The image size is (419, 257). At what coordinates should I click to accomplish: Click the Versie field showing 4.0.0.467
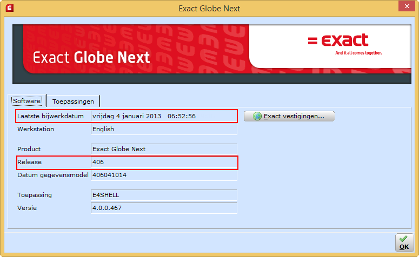pyautogui.click(x=164, y=208)
